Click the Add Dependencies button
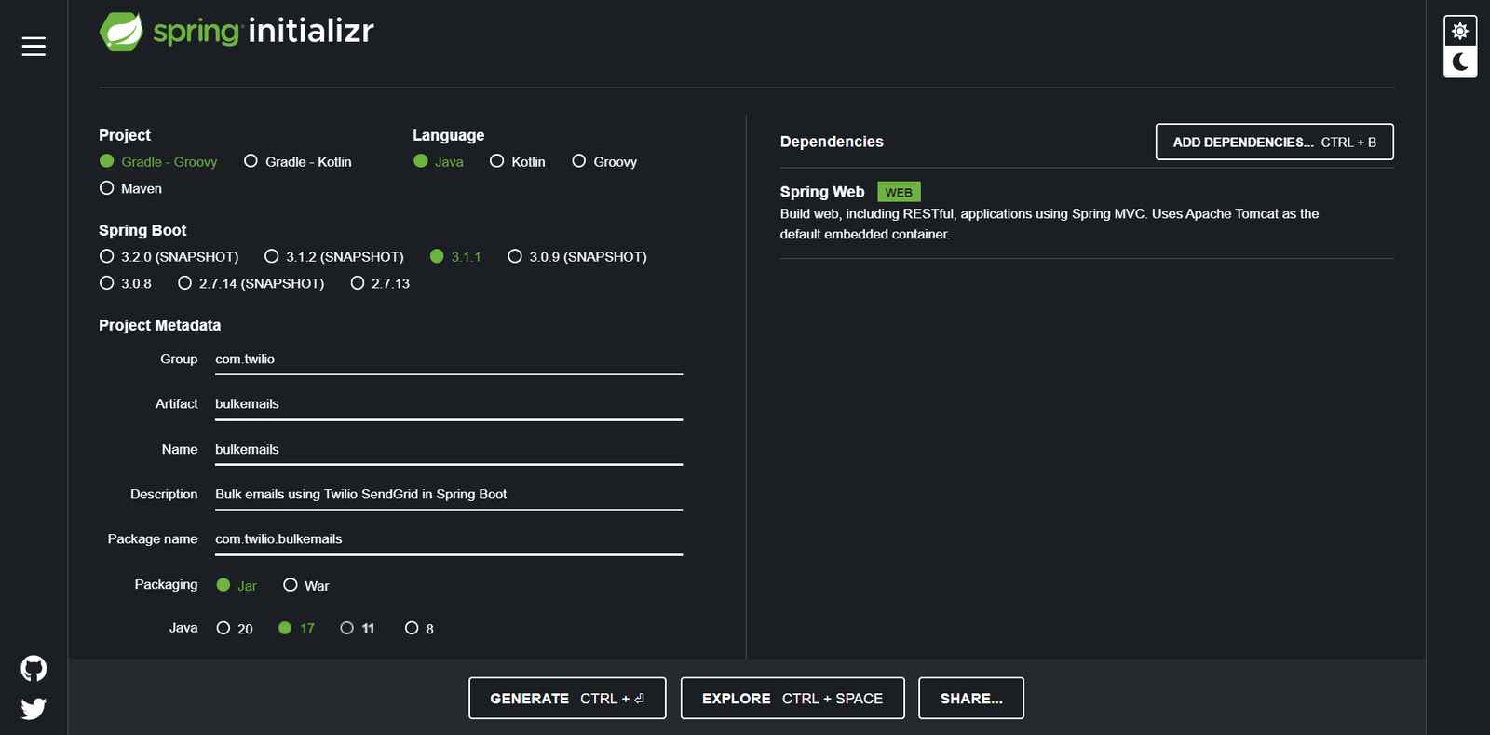Image resolution: width=1490 pixels, height=735 pixels. pos(1275,142)
